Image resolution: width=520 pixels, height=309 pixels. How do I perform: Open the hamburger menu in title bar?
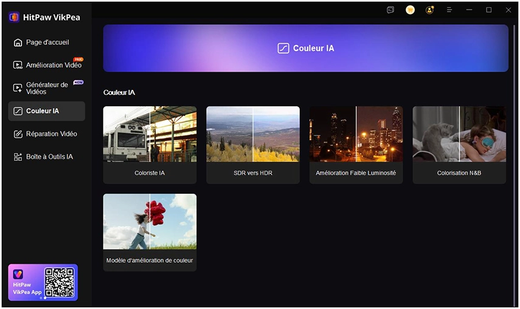(449, 10)
